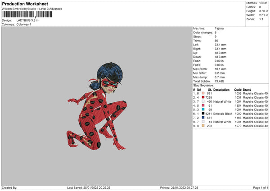This screenshot has width=270, height=191.
Task: Click the Trims value 80
Action: click(x=216, y=41)
